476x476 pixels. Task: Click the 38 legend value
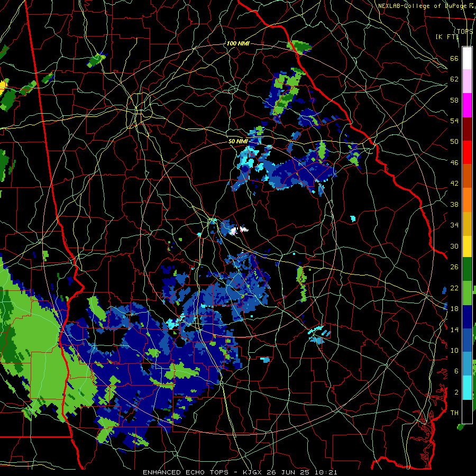[x=454, y=204]
